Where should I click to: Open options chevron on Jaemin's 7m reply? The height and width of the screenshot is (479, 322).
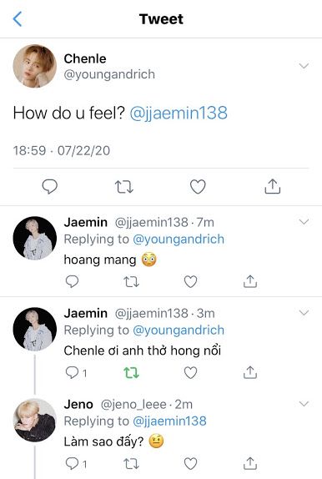[x=304, y=222]
